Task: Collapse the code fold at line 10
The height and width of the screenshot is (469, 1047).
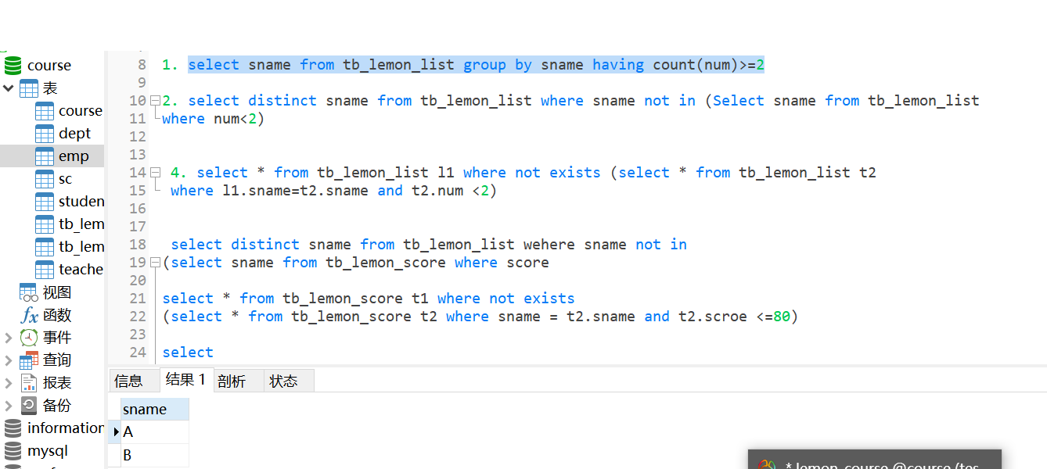Action: point(155,101)
